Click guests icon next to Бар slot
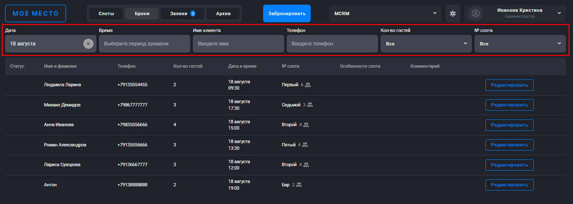 pyautogui.click(x=299, y=185)
